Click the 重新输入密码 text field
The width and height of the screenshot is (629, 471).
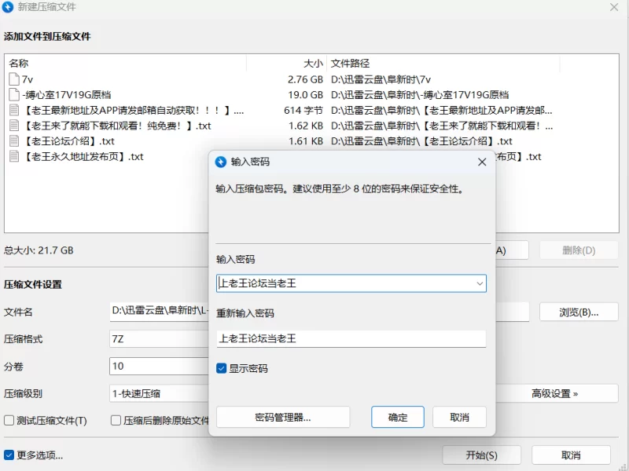pyautogui.click(x=351, y=339)
